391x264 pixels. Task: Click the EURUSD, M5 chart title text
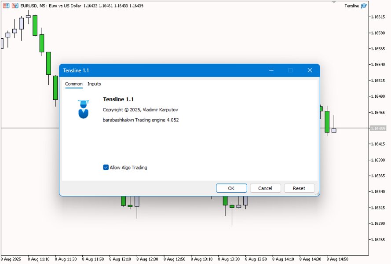point(82,6)
